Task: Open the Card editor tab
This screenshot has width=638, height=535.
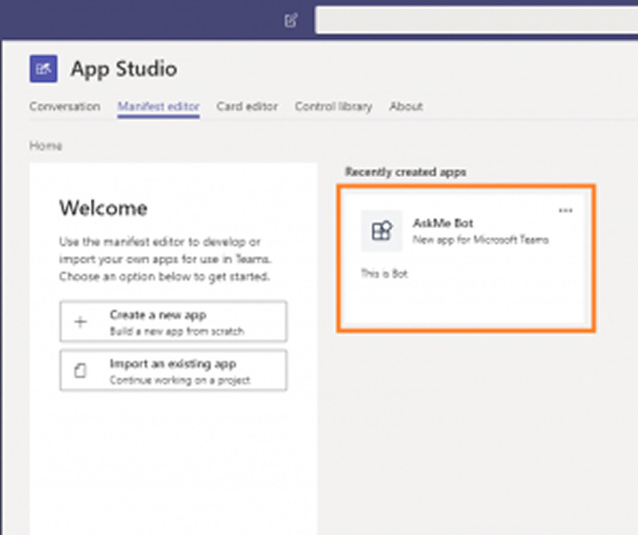Action: 247,107
